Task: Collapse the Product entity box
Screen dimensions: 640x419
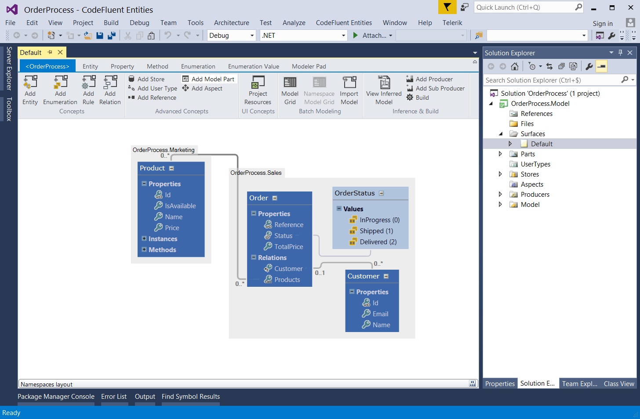Action: [171, 168]
